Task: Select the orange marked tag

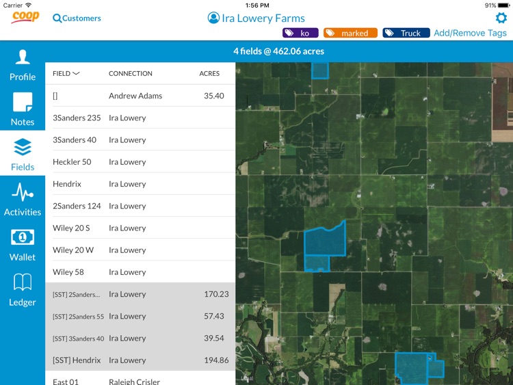Action: click(350, 33)
